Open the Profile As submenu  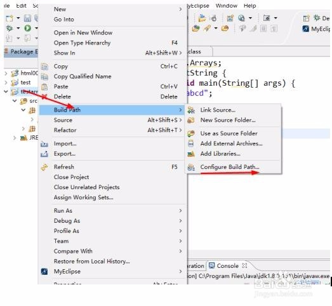coord(112,231)
